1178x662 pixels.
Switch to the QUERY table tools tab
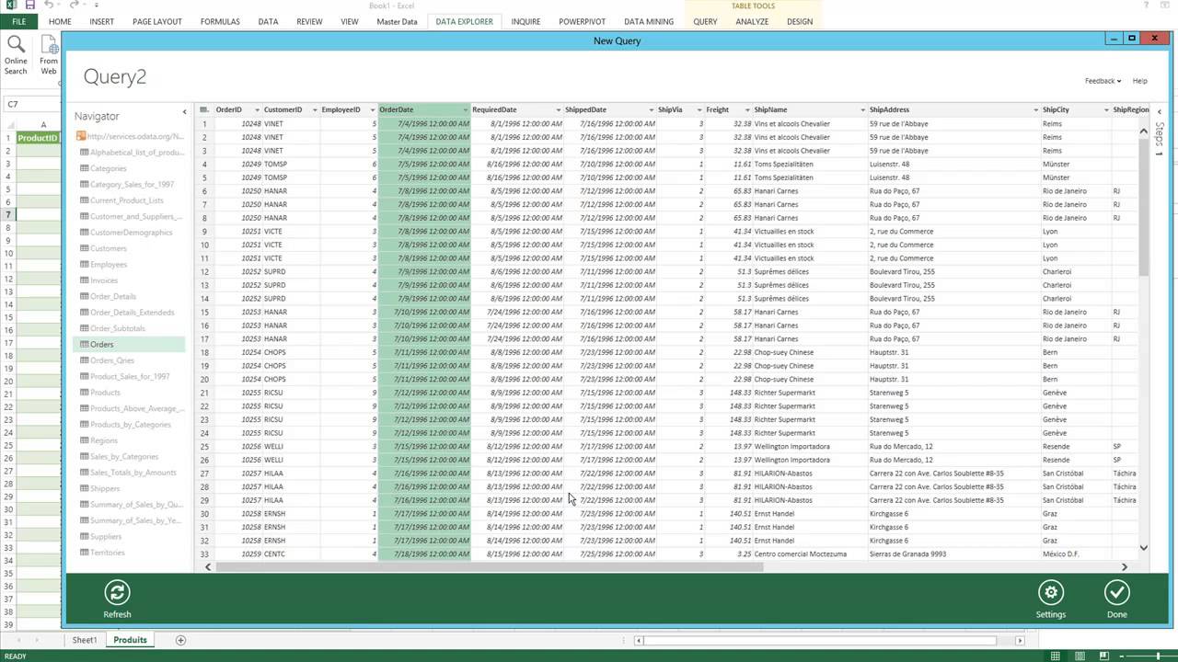tap(705, 21)
